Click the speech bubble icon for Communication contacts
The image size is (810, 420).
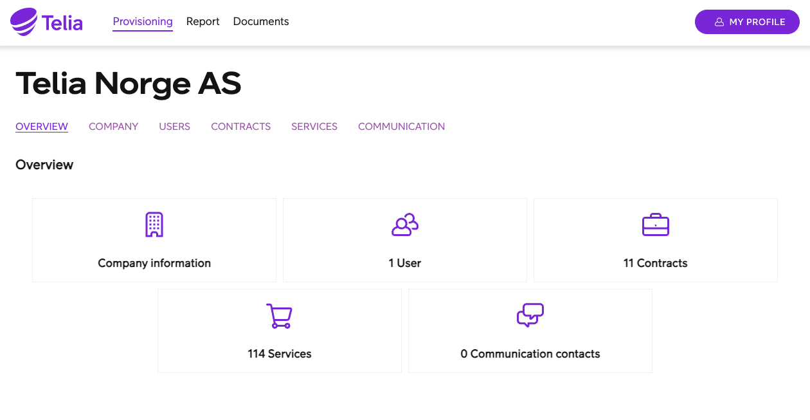530,315
